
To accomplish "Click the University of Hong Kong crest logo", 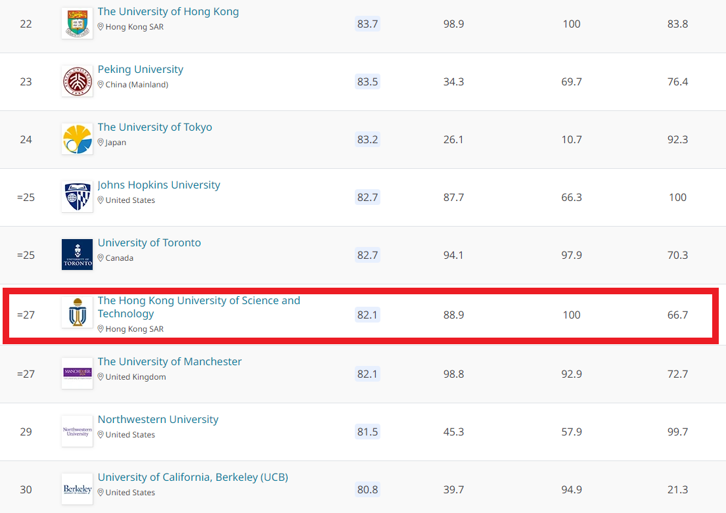I will (x=77, y=24).
